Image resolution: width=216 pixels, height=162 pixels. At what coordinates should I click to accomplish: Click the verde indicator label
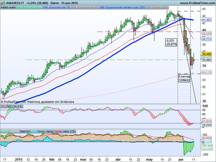(5, 131)
